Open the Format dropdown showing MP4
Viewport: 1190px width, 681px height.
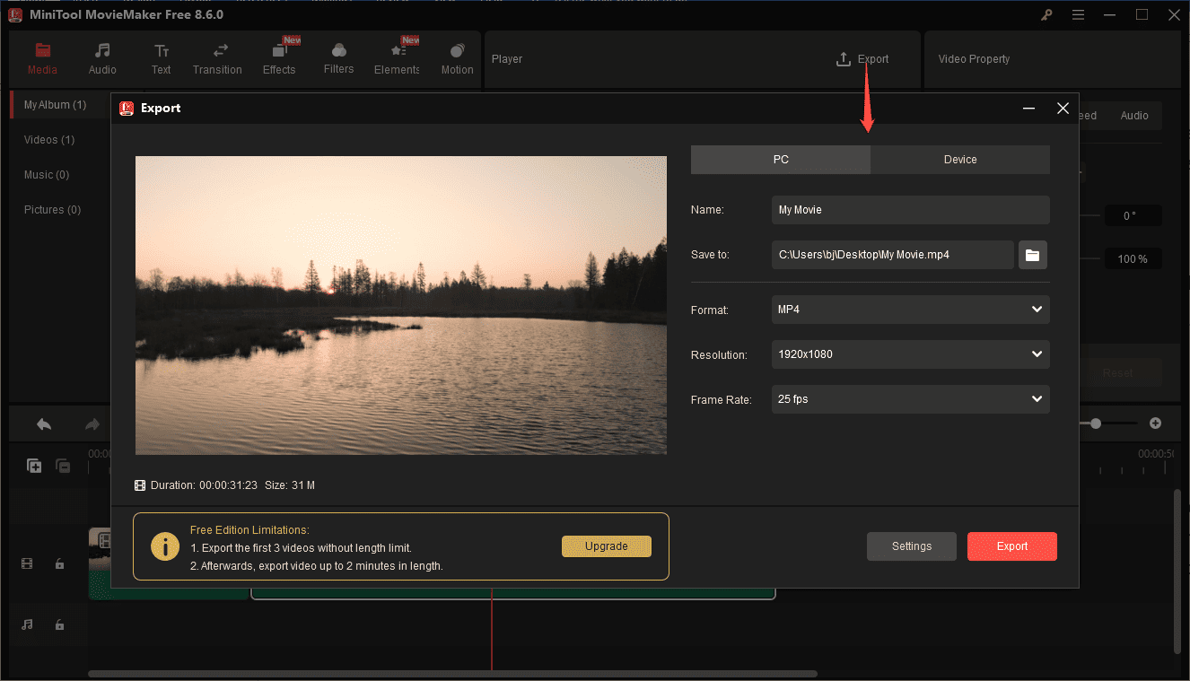(910, 310)
